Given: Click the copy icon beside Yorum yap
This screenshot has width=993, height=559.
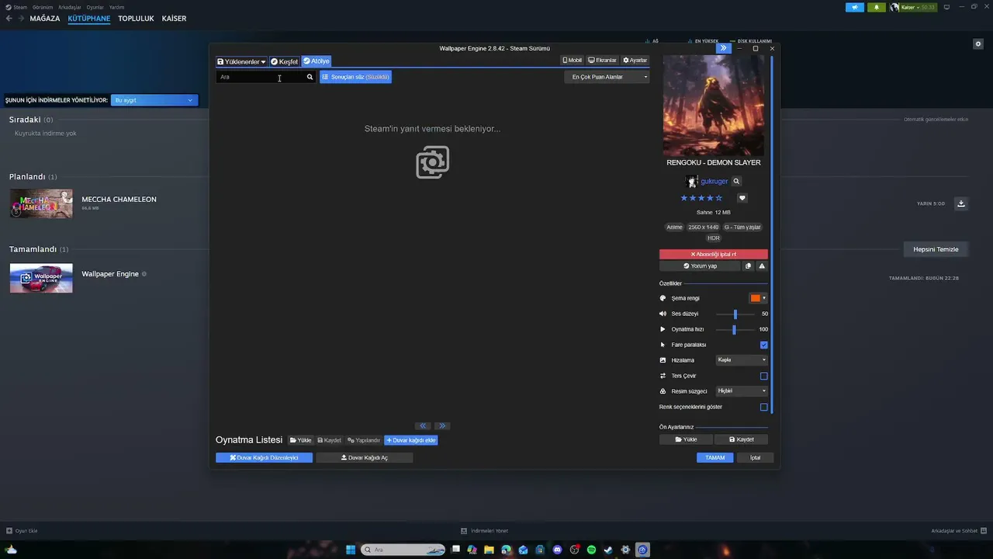Looking at the screenshot, I should 748,266.
